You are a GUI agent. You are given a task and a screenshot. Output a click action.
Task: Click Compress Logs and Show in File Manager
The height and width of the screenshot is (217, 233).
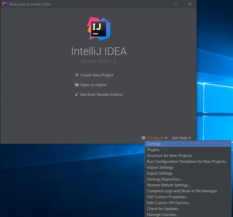[182, 191]
